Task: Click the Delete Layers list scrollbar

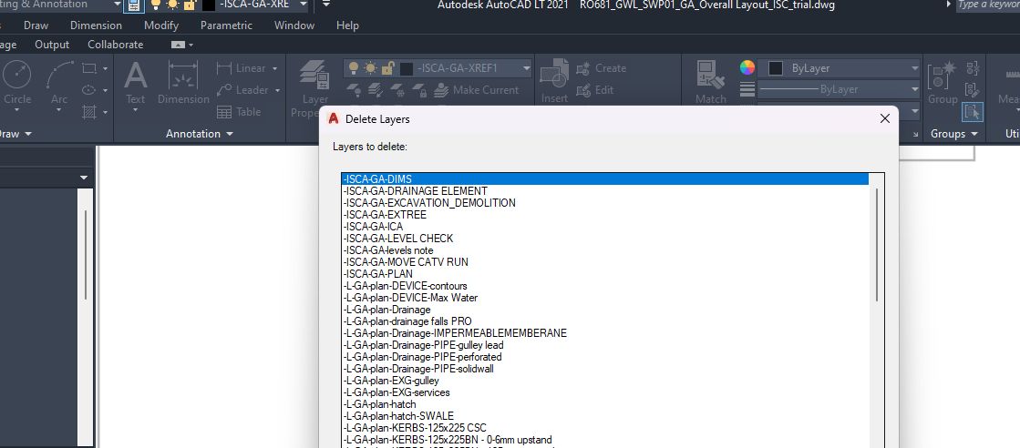Action: 877,244
